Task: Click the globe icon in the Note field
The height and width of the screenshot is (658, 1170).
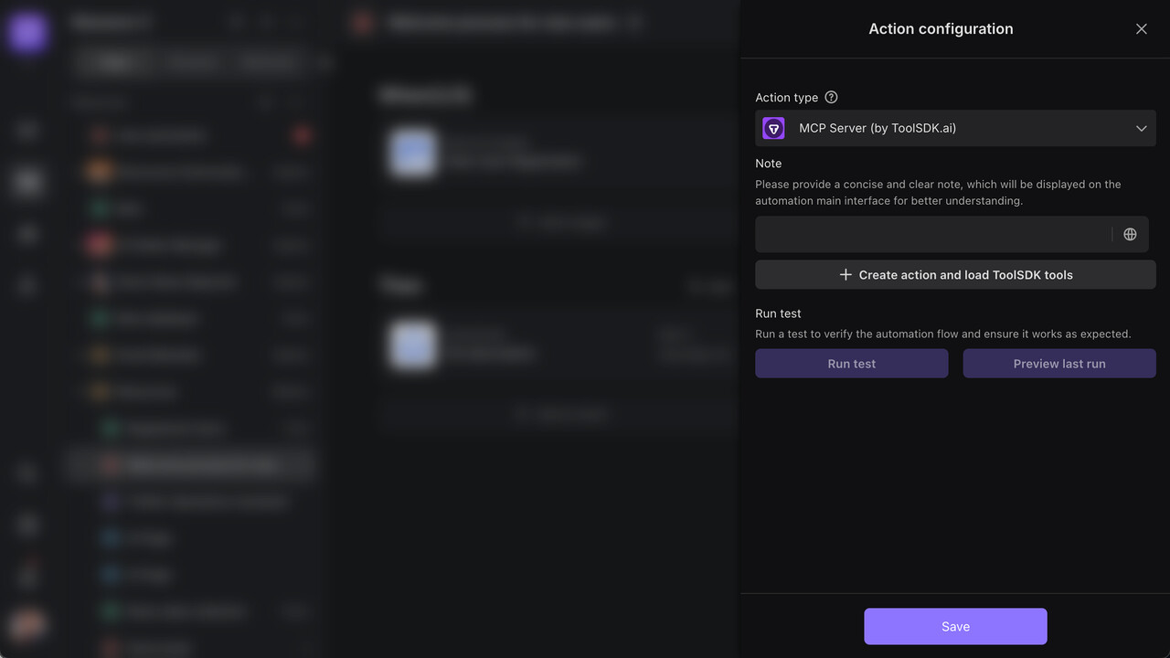Action: tap(1130, 235)
